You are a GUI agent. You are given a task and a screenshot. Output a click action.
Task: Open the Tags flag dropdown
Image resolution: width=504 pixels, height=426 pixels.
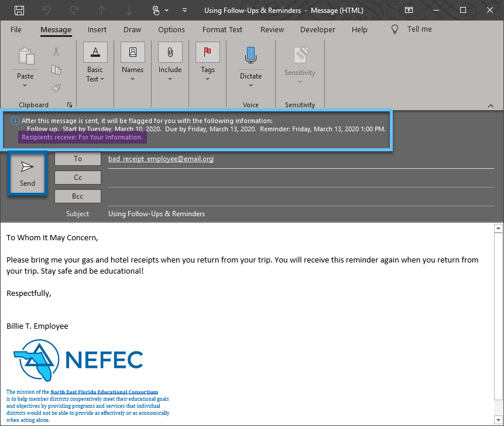(x=208, y=62)
